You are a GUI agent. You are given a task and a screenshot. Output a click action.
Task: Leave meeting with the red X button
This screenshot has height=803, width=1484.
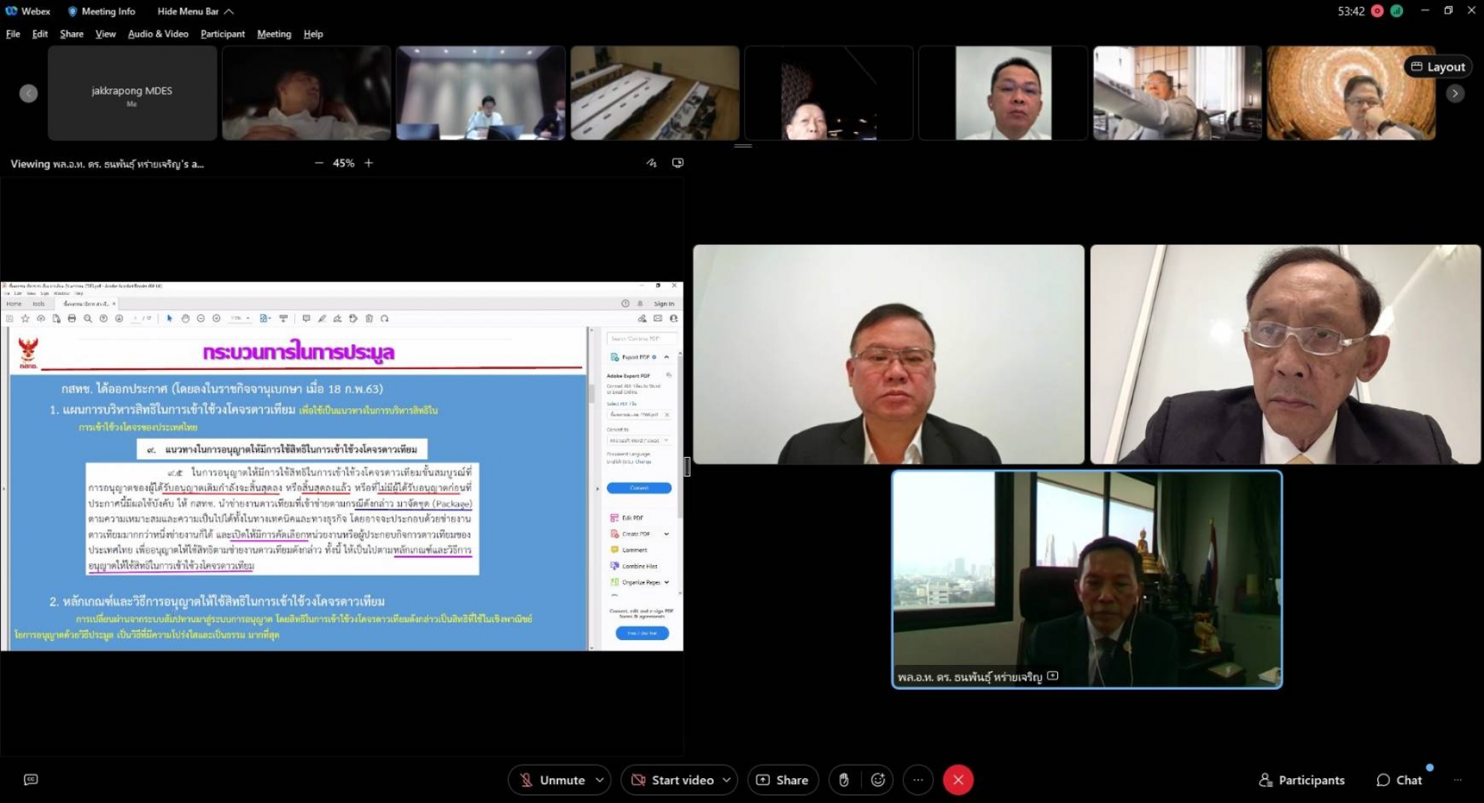[958, 780]
